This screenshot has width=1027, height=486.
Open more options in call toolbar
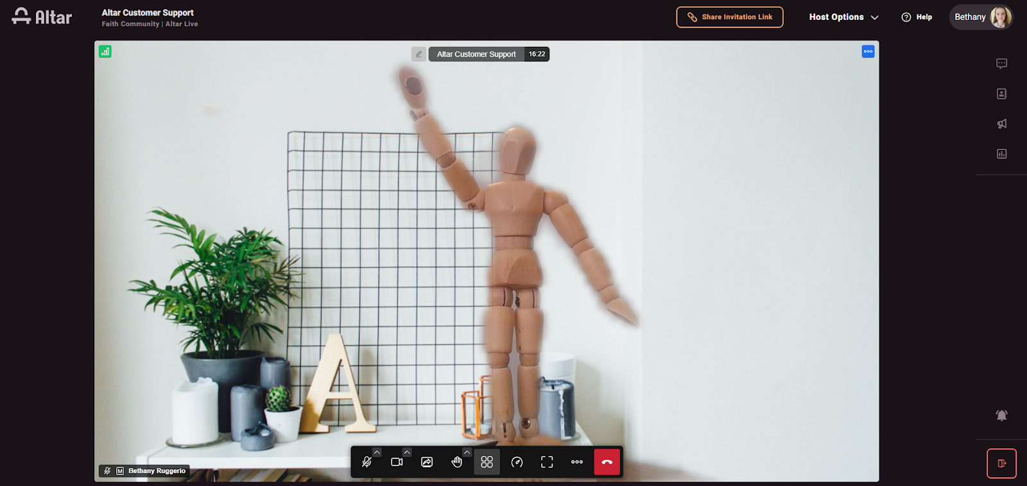pyautogui.click(x=577, y=462)
